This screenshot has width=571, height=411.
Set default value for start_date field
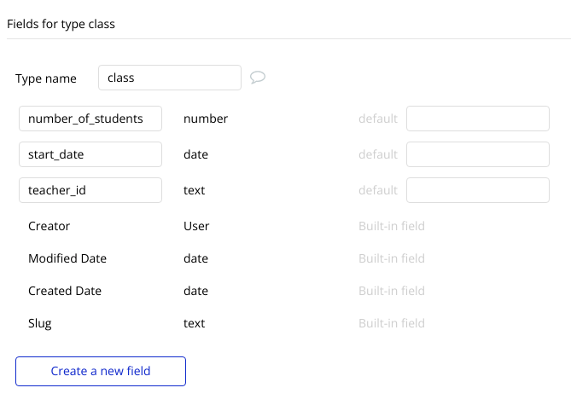point(478,154)
